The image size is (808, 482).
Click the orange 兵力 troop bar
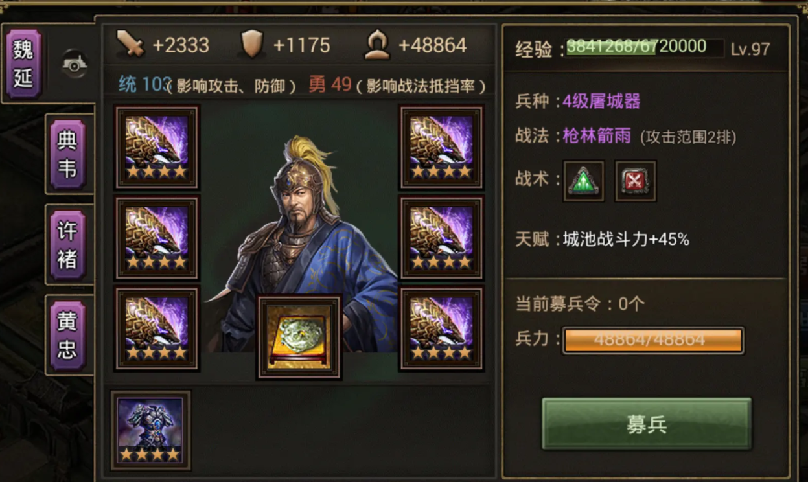(x=652, y=341)
